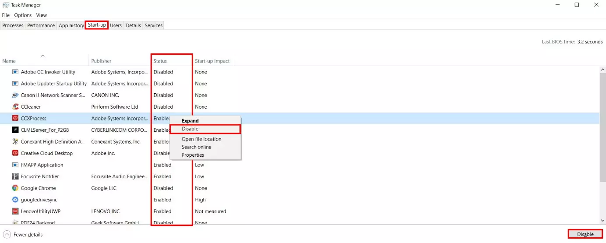Click the Adobe Updater Startup Utility icon
Image resolution: width=606 pixels, height=243 pixels.
point(15,84)
